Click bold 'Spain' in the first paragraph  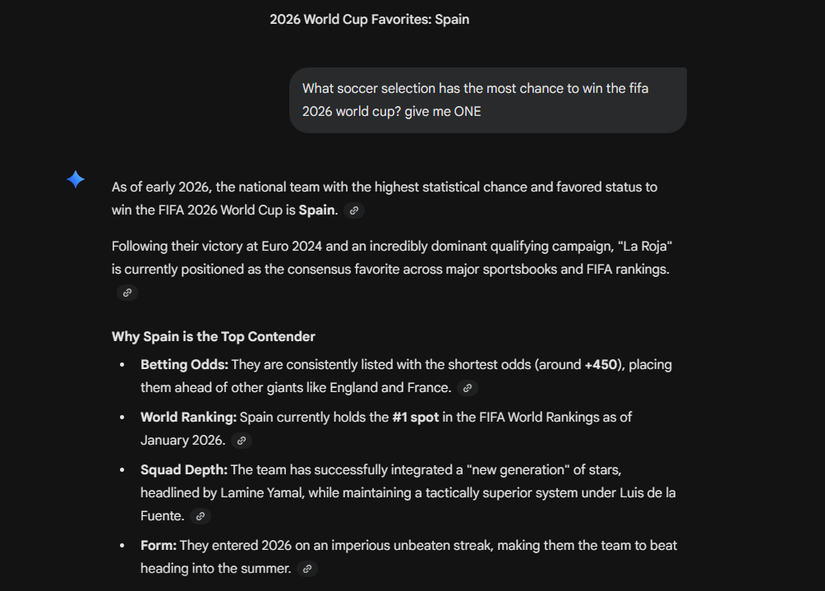tap(316, 210)
